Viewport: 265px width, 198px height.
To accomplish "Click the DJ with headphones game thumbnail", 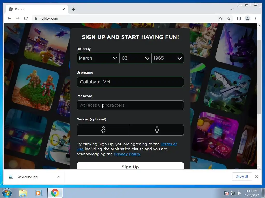I will click(215, 135).
